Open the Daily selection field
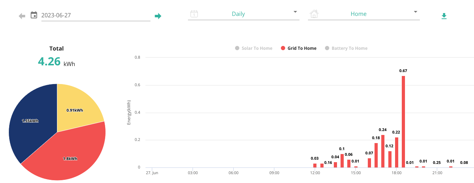Screen dimensions: 474x183 (244, 14)
